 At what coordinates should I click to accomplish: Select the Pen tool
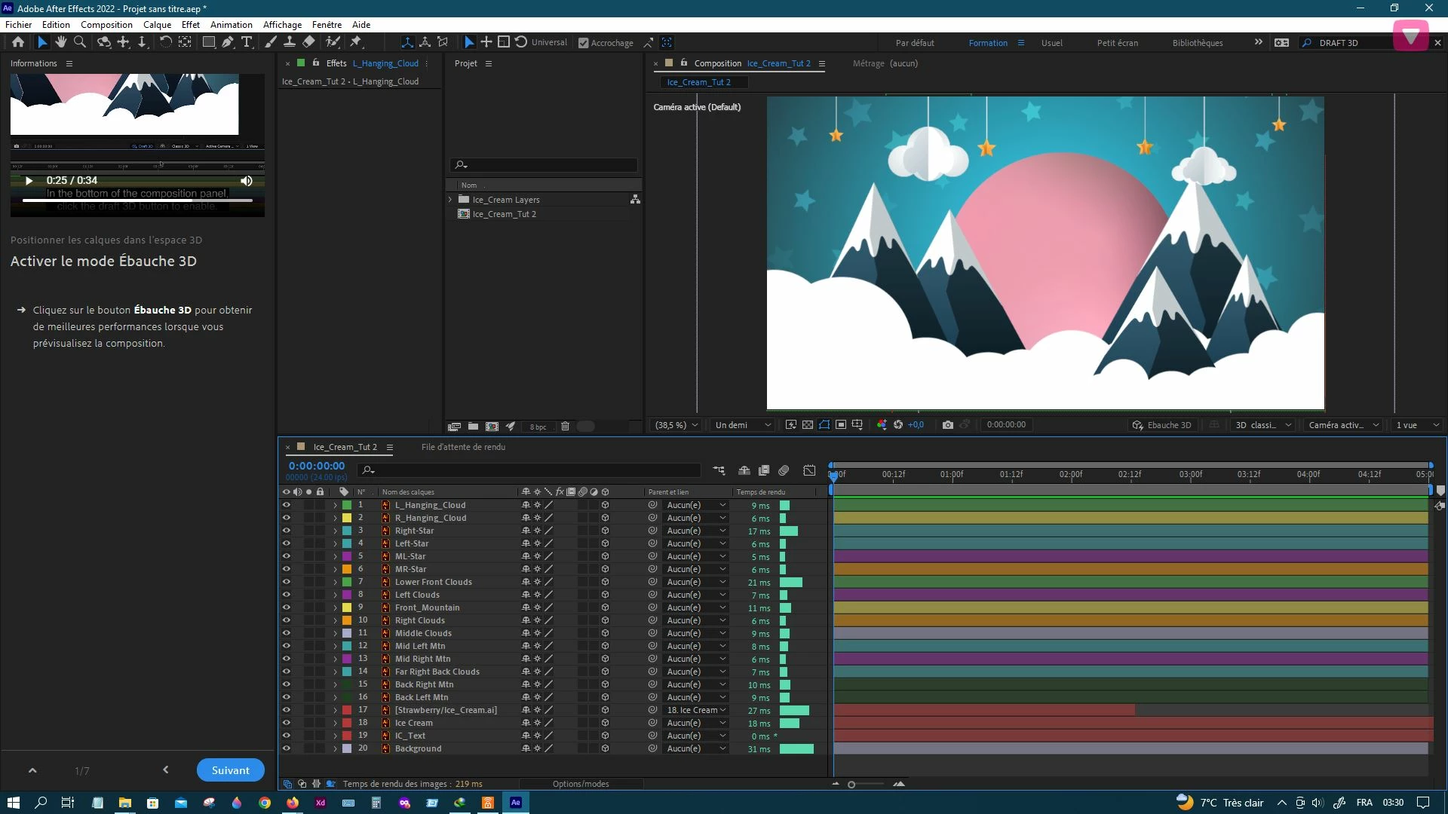point(227,42)
